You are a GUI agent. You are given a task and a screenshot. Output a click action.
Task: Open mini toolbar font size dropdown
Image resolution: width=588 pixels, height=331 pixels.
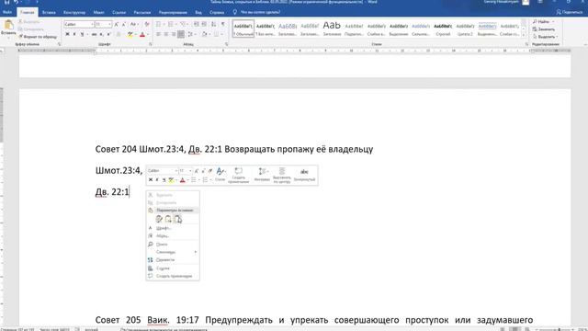click(190, 171)
